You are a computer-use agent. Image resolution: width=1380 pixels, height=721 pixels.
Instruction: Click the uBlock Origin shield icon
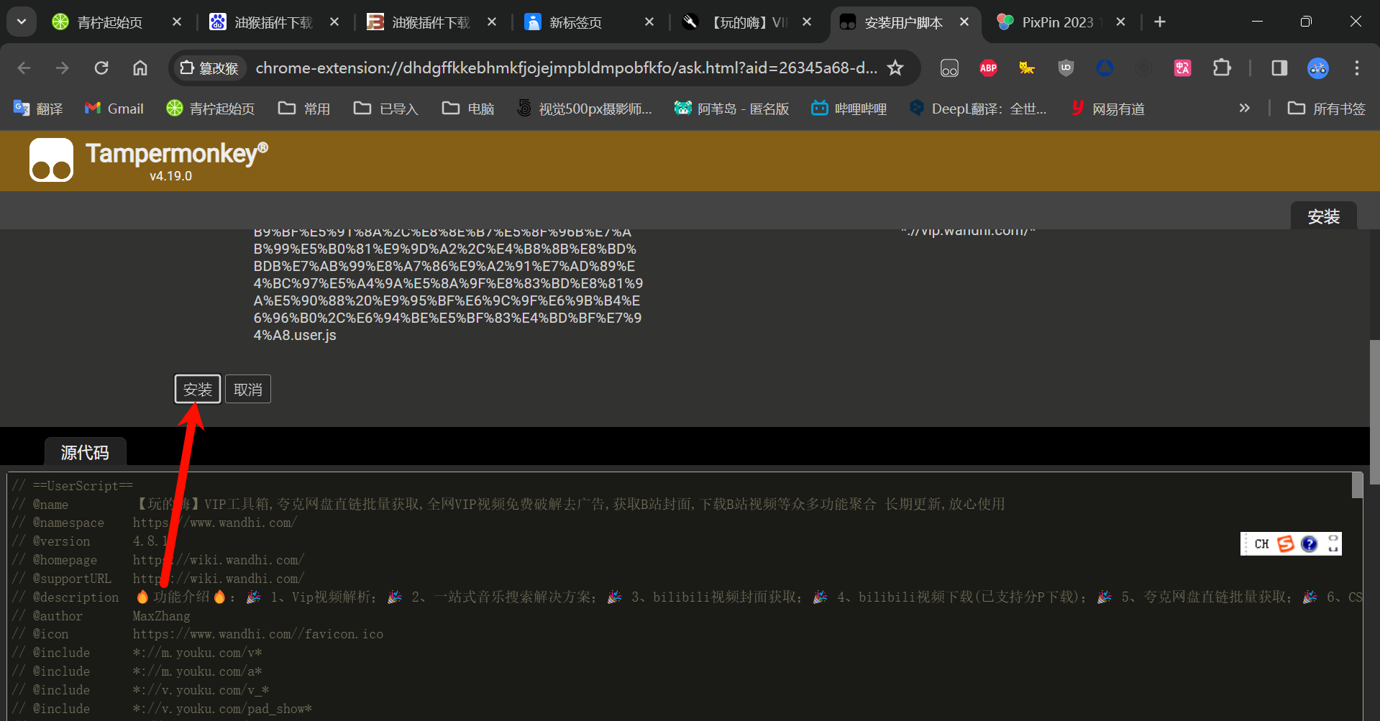pos(1066,68)
